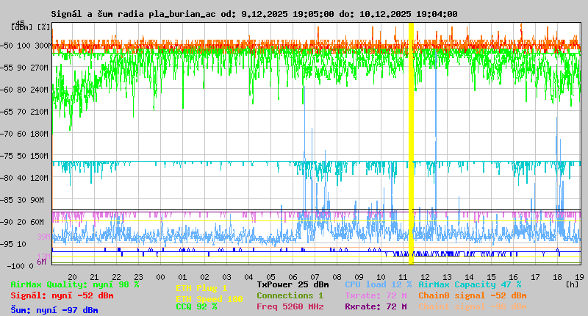Select the 'CPU load 12 %' legend

(378, 284)
